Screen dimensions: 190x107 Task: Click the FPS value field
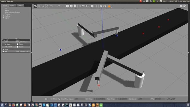160,99
